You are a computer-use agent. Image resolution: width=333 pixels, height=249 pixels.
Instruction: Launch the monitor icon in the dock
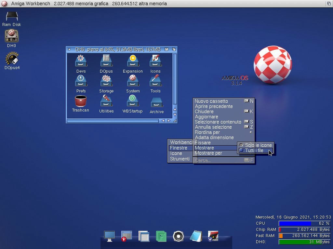[109, 236]
